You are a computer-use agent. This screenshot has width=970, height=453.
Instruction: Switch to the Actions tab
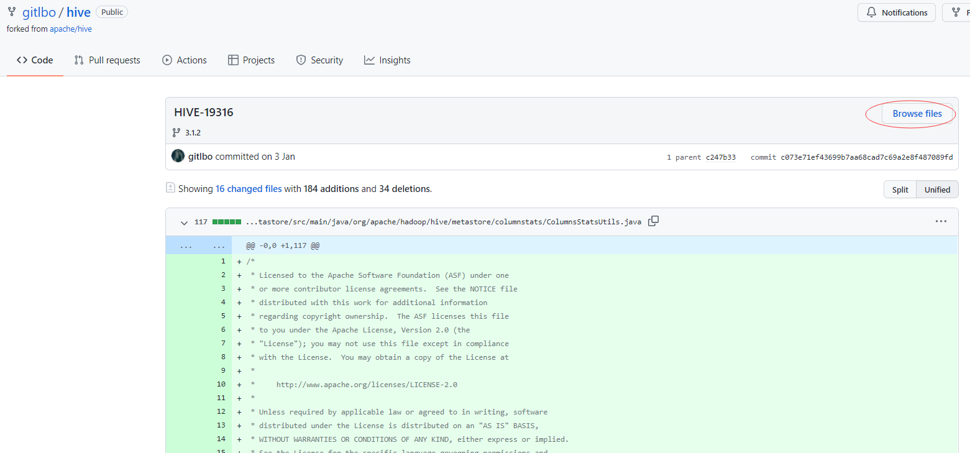coord(185,60)
